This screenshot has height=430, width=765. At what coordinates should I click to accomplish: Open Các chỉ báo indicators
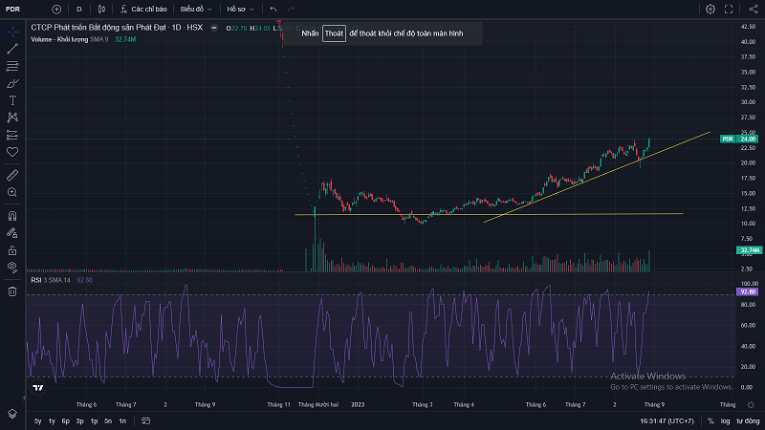tap(143, 9)
